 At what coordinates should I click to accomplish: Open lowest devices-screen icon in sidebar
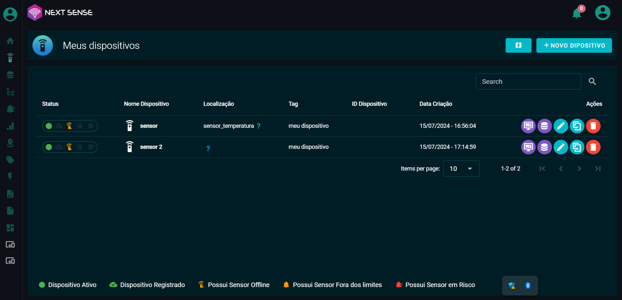pos(10,261)
